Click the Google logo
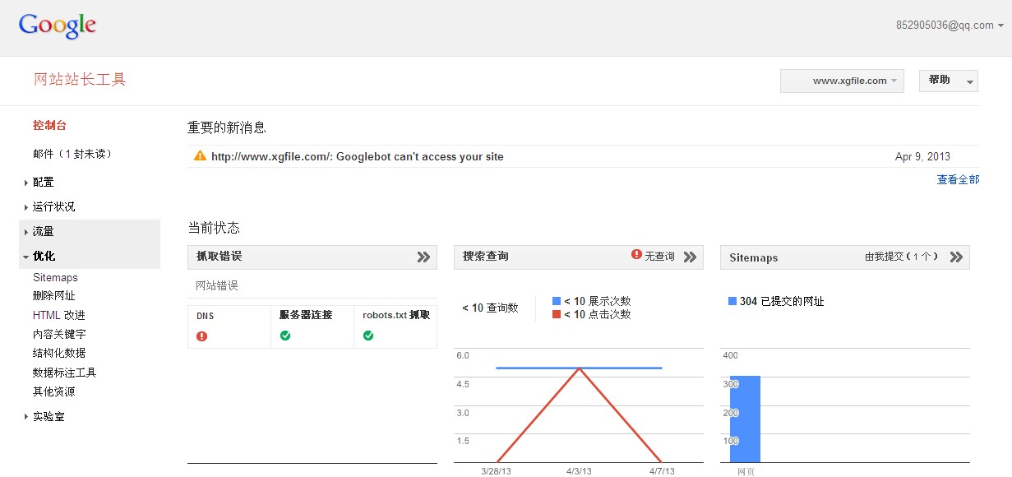This screenshot has width=1012, height=477. tap(58, 25)
